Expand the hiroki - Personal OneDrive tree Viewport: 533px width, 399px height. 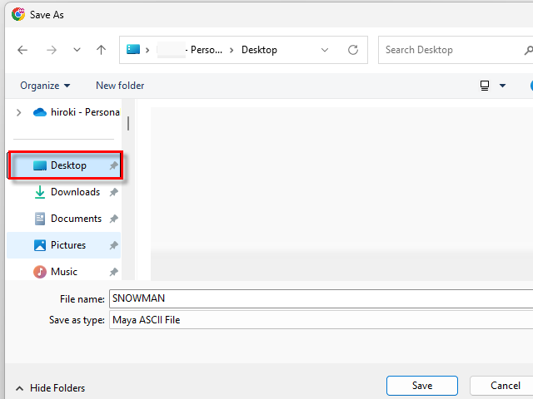click(18, 112)
